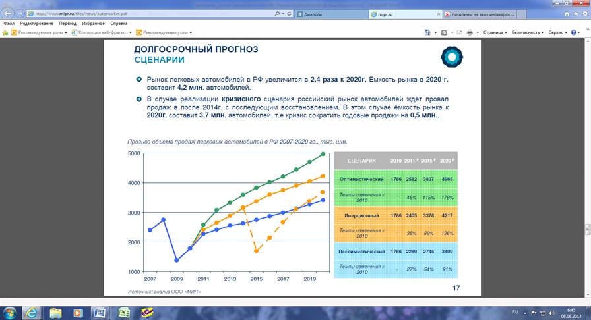
Task: Open the Безопасность dropdown menu
Action: coord(527,32)
